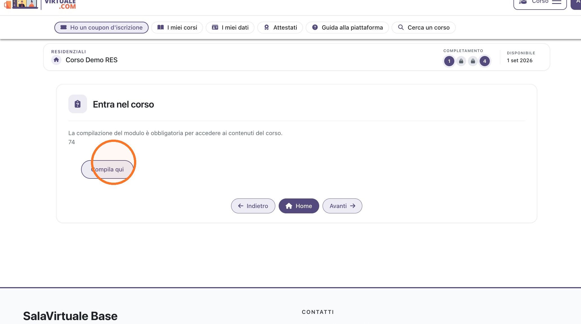This screenshot has height=324, width=581.
Task: Click the first locked step icon
Action: (461, 61)
